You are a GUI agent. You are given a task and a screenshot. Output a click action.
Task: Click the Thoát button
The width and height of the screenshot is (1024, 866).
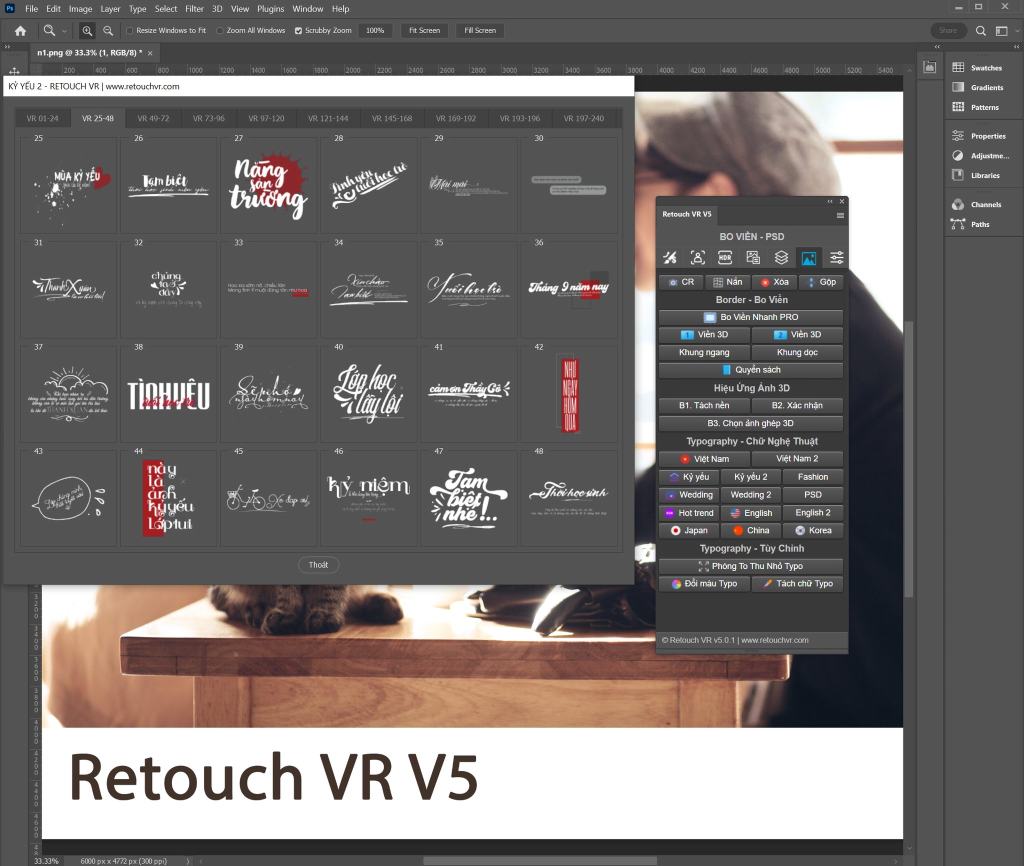point(318,565)
